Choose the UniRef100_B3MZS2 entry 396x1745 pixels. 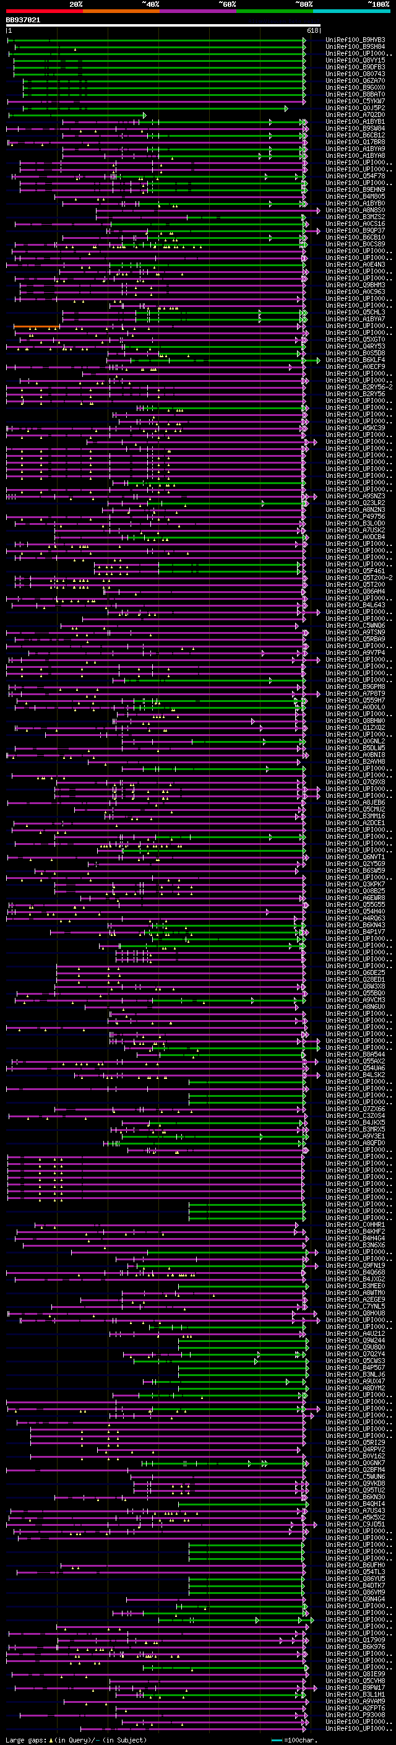(355, 217)
